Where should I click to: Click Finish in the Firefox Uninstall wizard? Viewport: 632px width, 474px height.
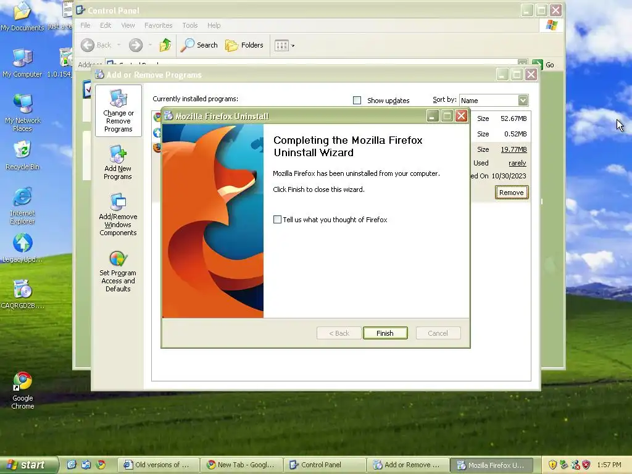(x=385, y=333)
